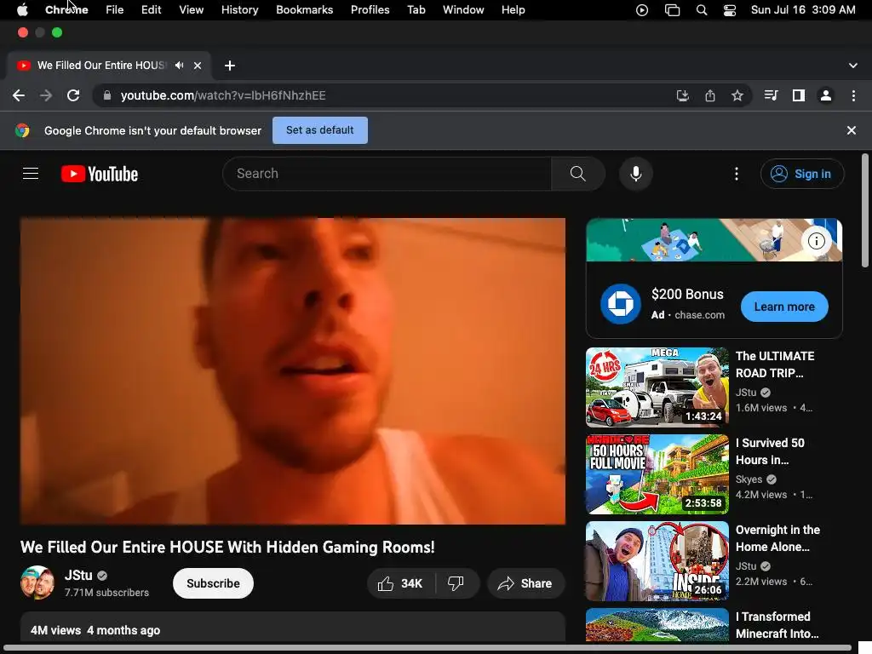Image resolution: width=872 pixels, height=654 pixels.
Task: Open I Transformed Minecraft video title
Action: 777,625
